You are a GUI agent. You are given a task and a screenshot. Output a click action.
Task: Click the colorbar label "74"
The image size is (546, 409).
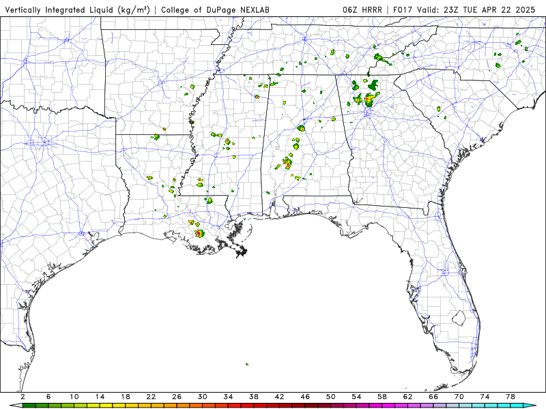point(485,397)
